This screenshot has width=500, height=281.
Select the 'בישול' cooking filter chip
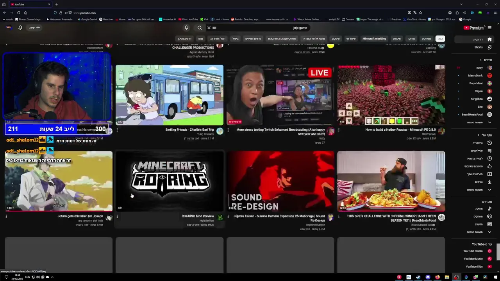point(235,39)
